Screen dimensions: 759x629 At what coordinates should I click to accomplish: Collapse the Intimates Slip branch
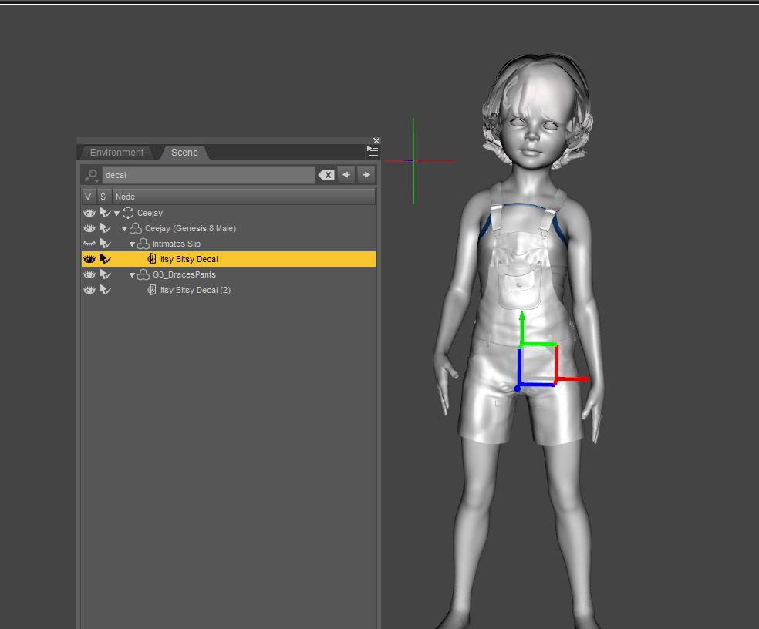[132, 244]
